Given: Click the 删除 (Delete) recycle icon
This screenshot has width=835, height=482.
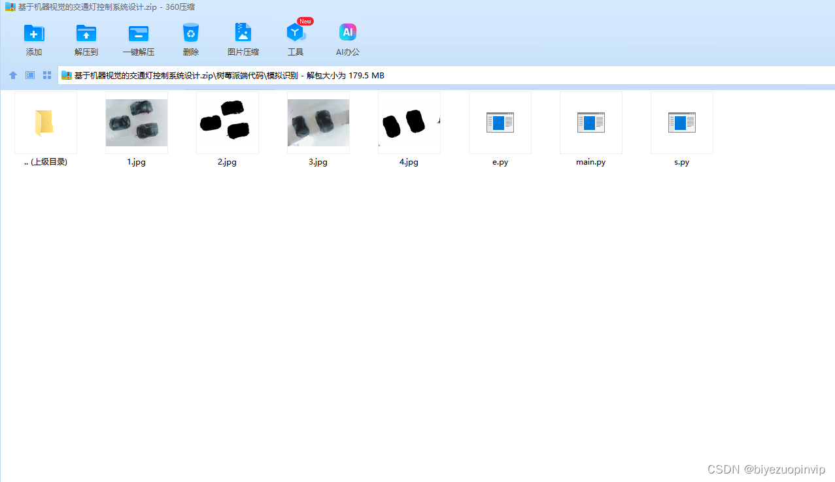Looking at the screenshot, I should pos(191,33).
